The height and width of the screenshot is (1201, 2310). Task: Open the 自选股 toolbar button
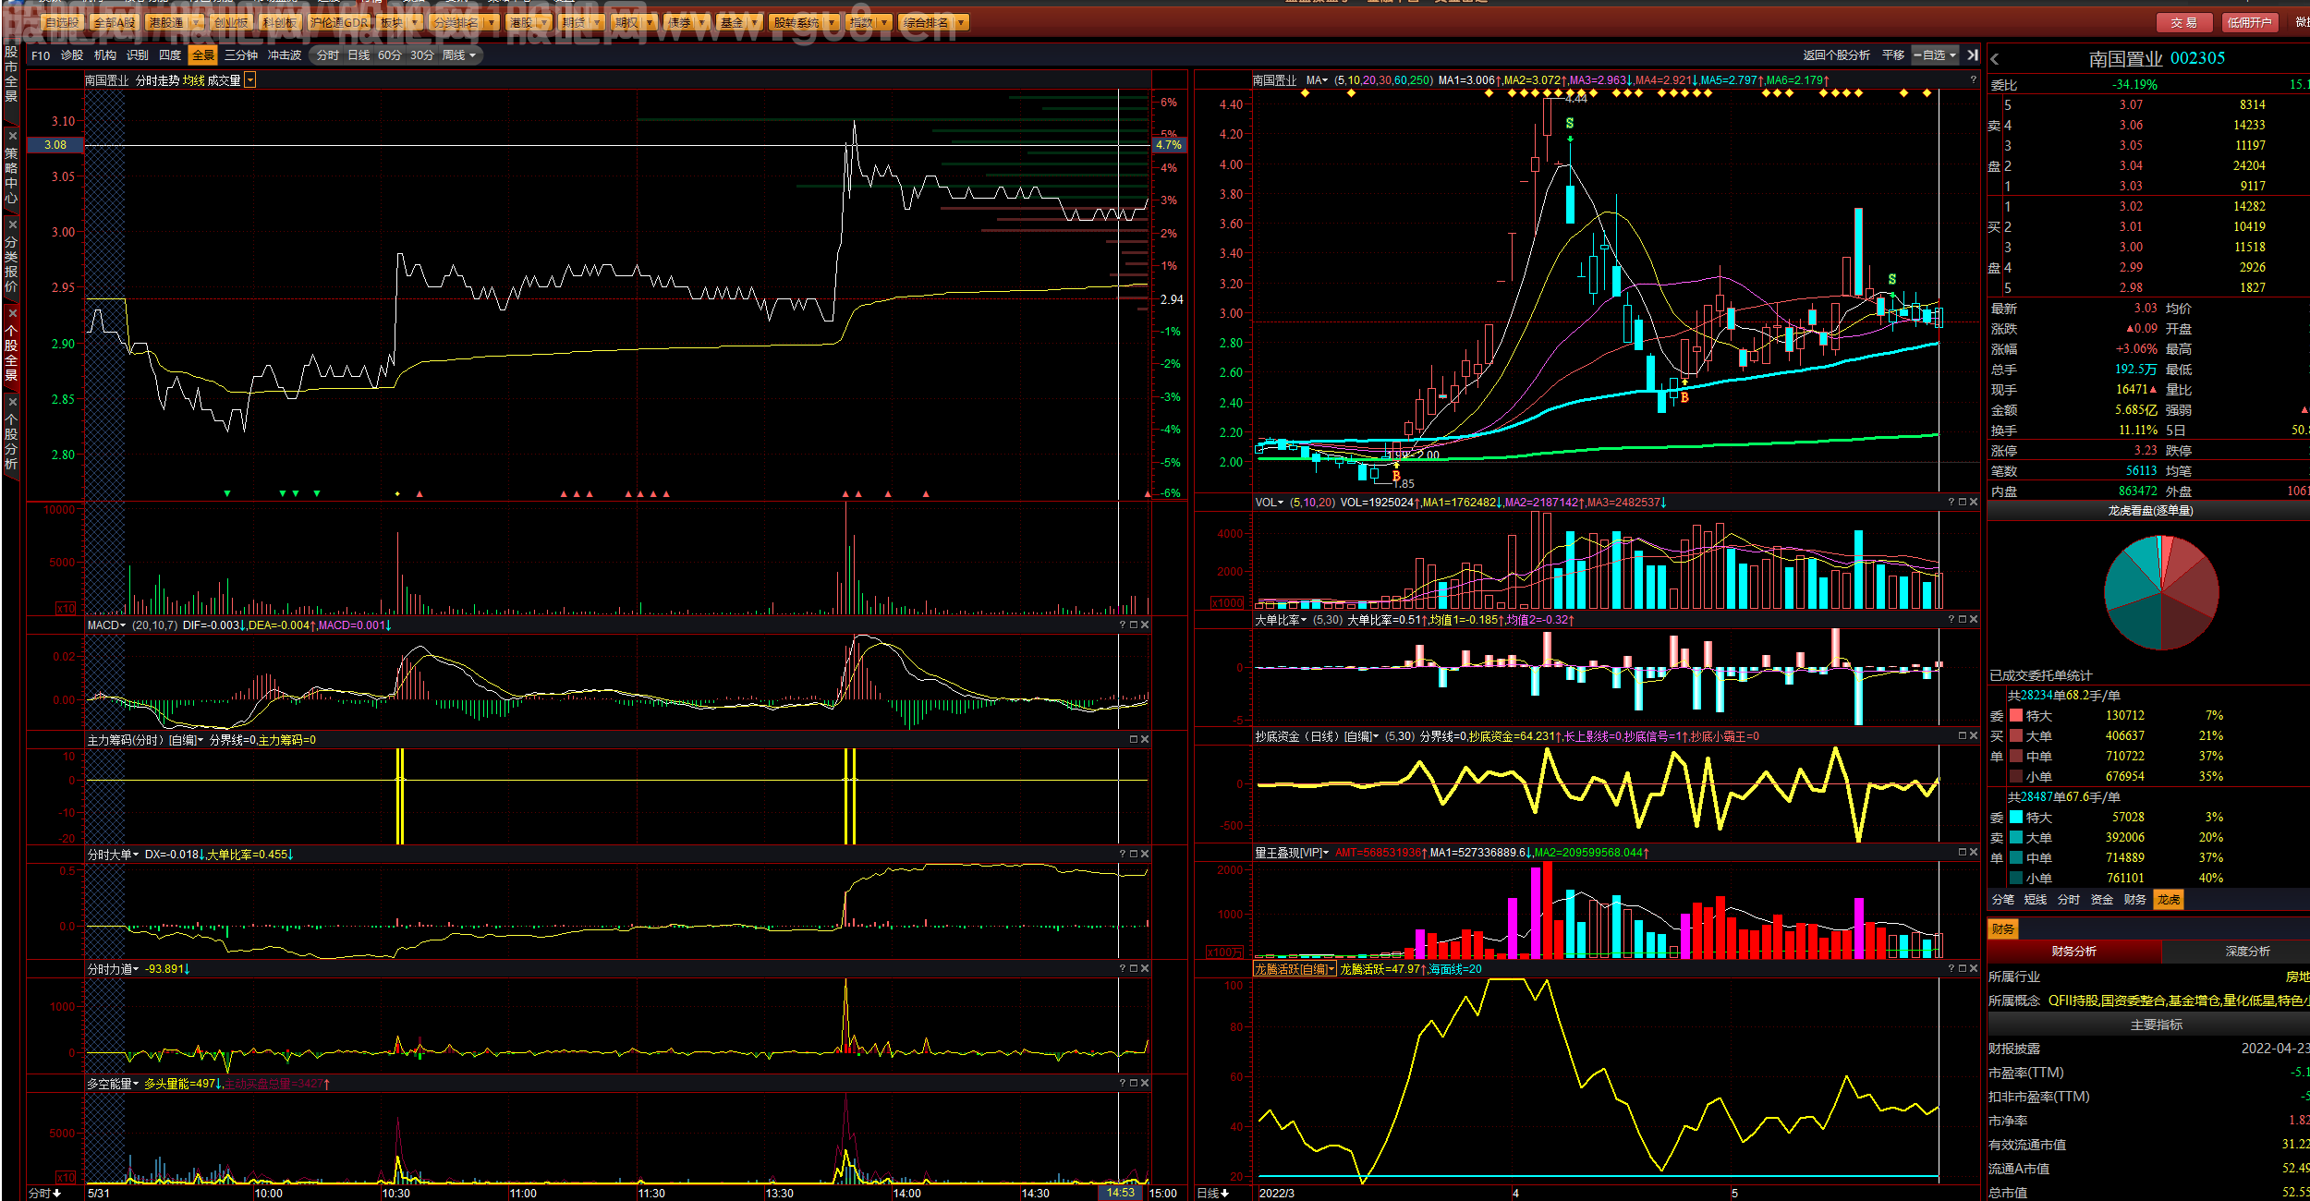62,22
